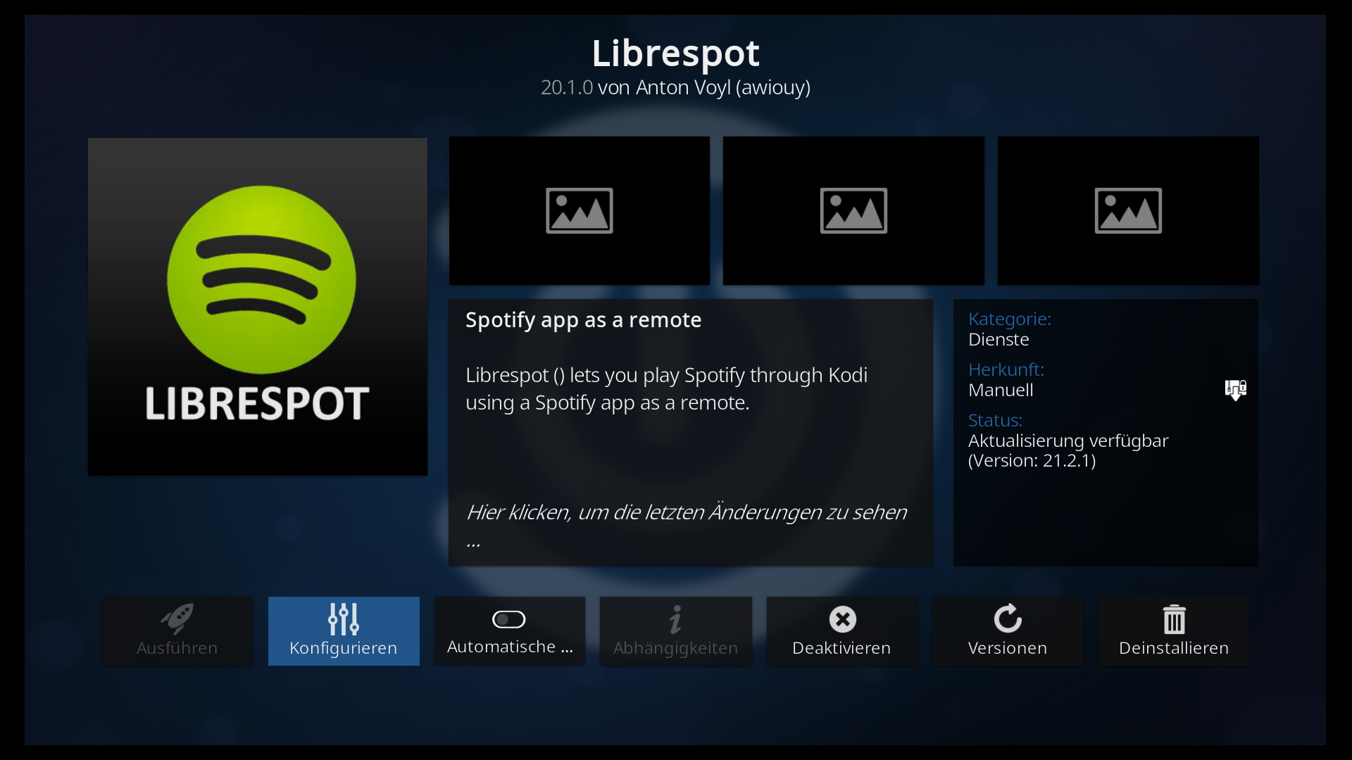Viewport: 1352px width, 760px height.
Task: Open the second screenshot placeholder thumbnail
Action: (853, 210)
